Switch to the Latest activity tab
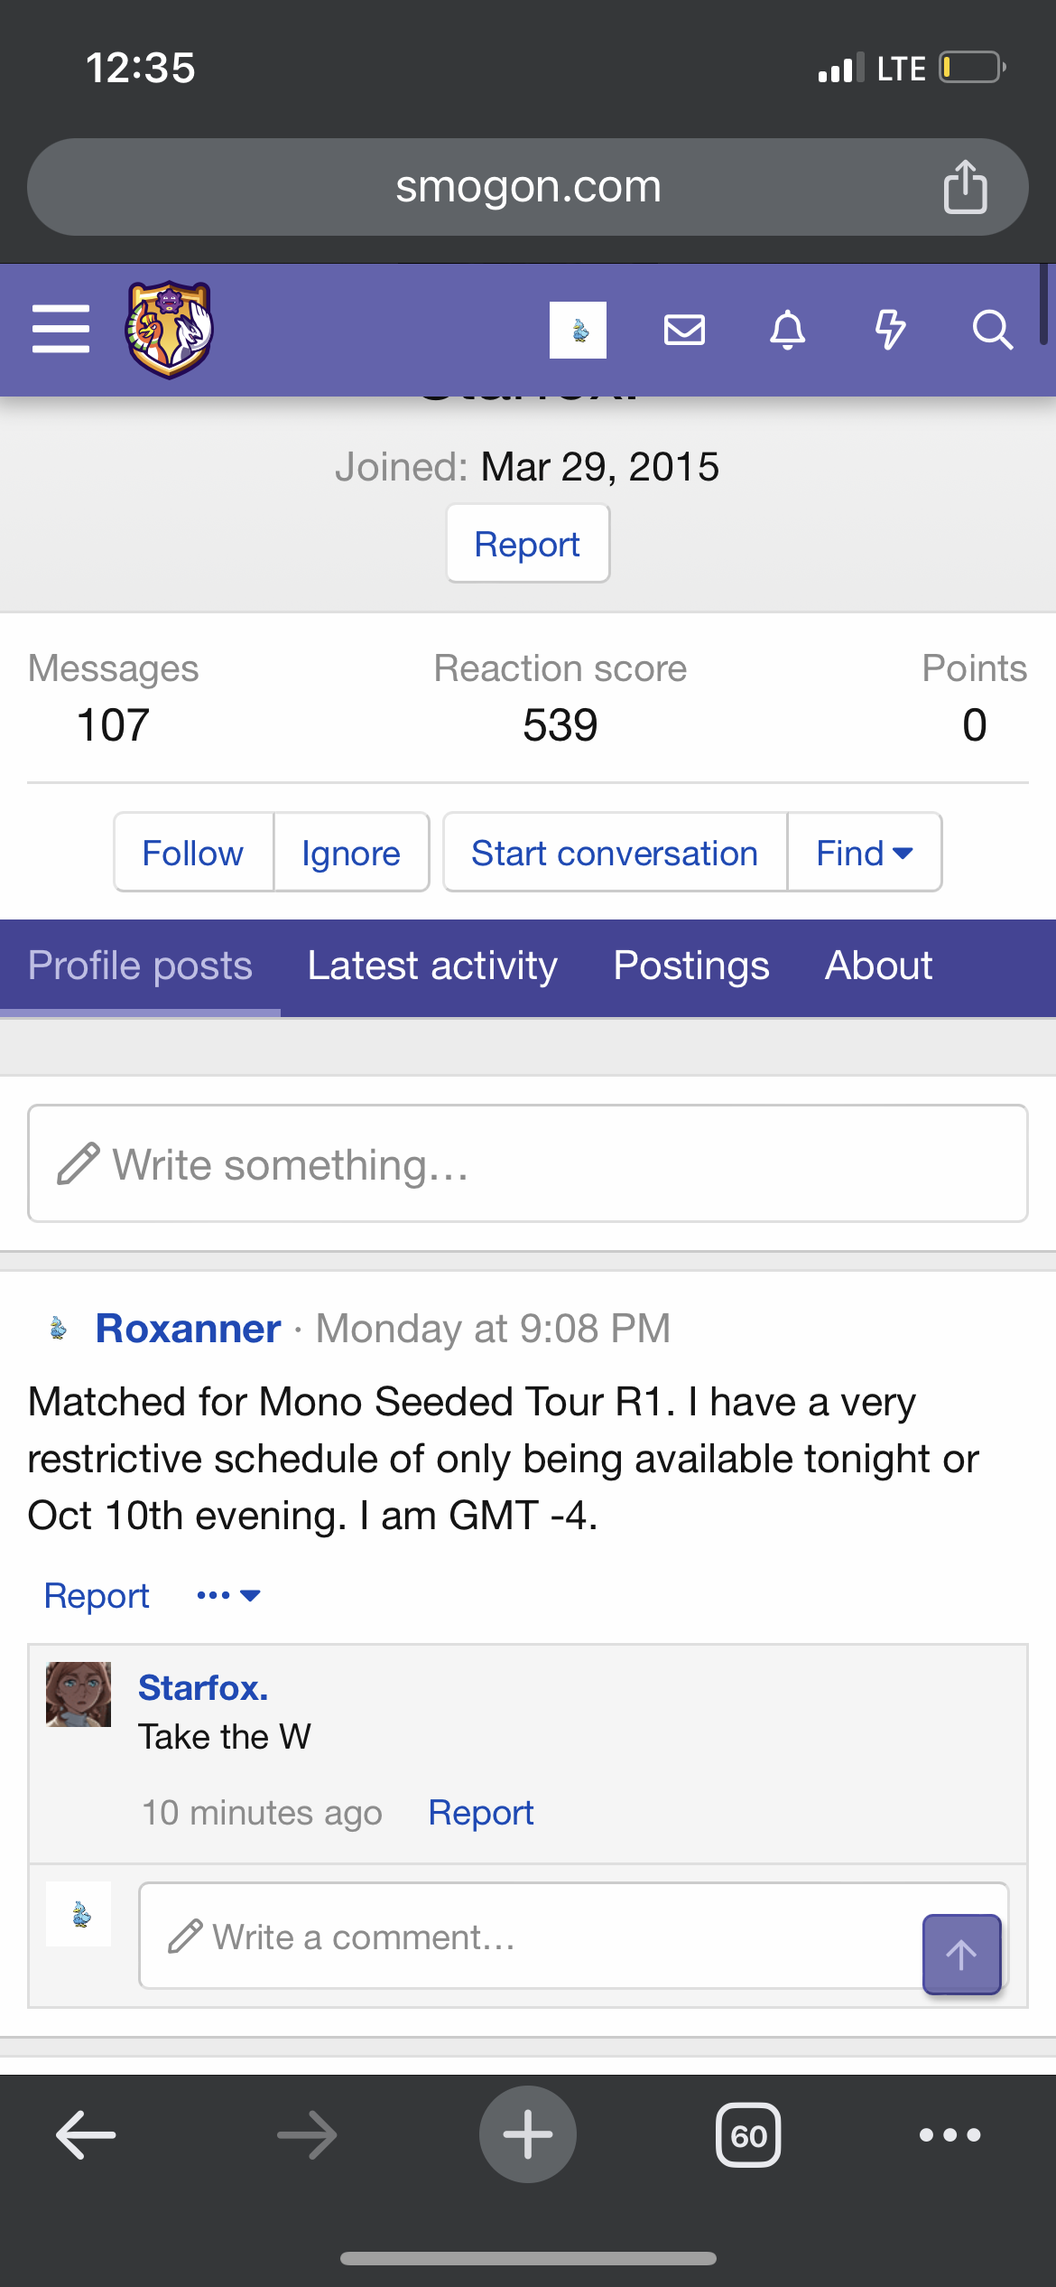Image resolution: width=1056 pixels, height=2287 pixels. pyautogui.click(x=432, y=966)
